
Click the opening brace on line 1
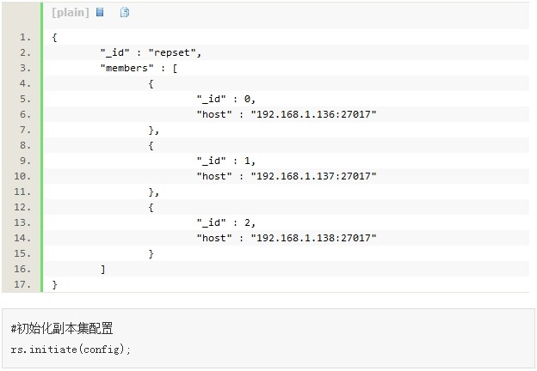(54, 37)
